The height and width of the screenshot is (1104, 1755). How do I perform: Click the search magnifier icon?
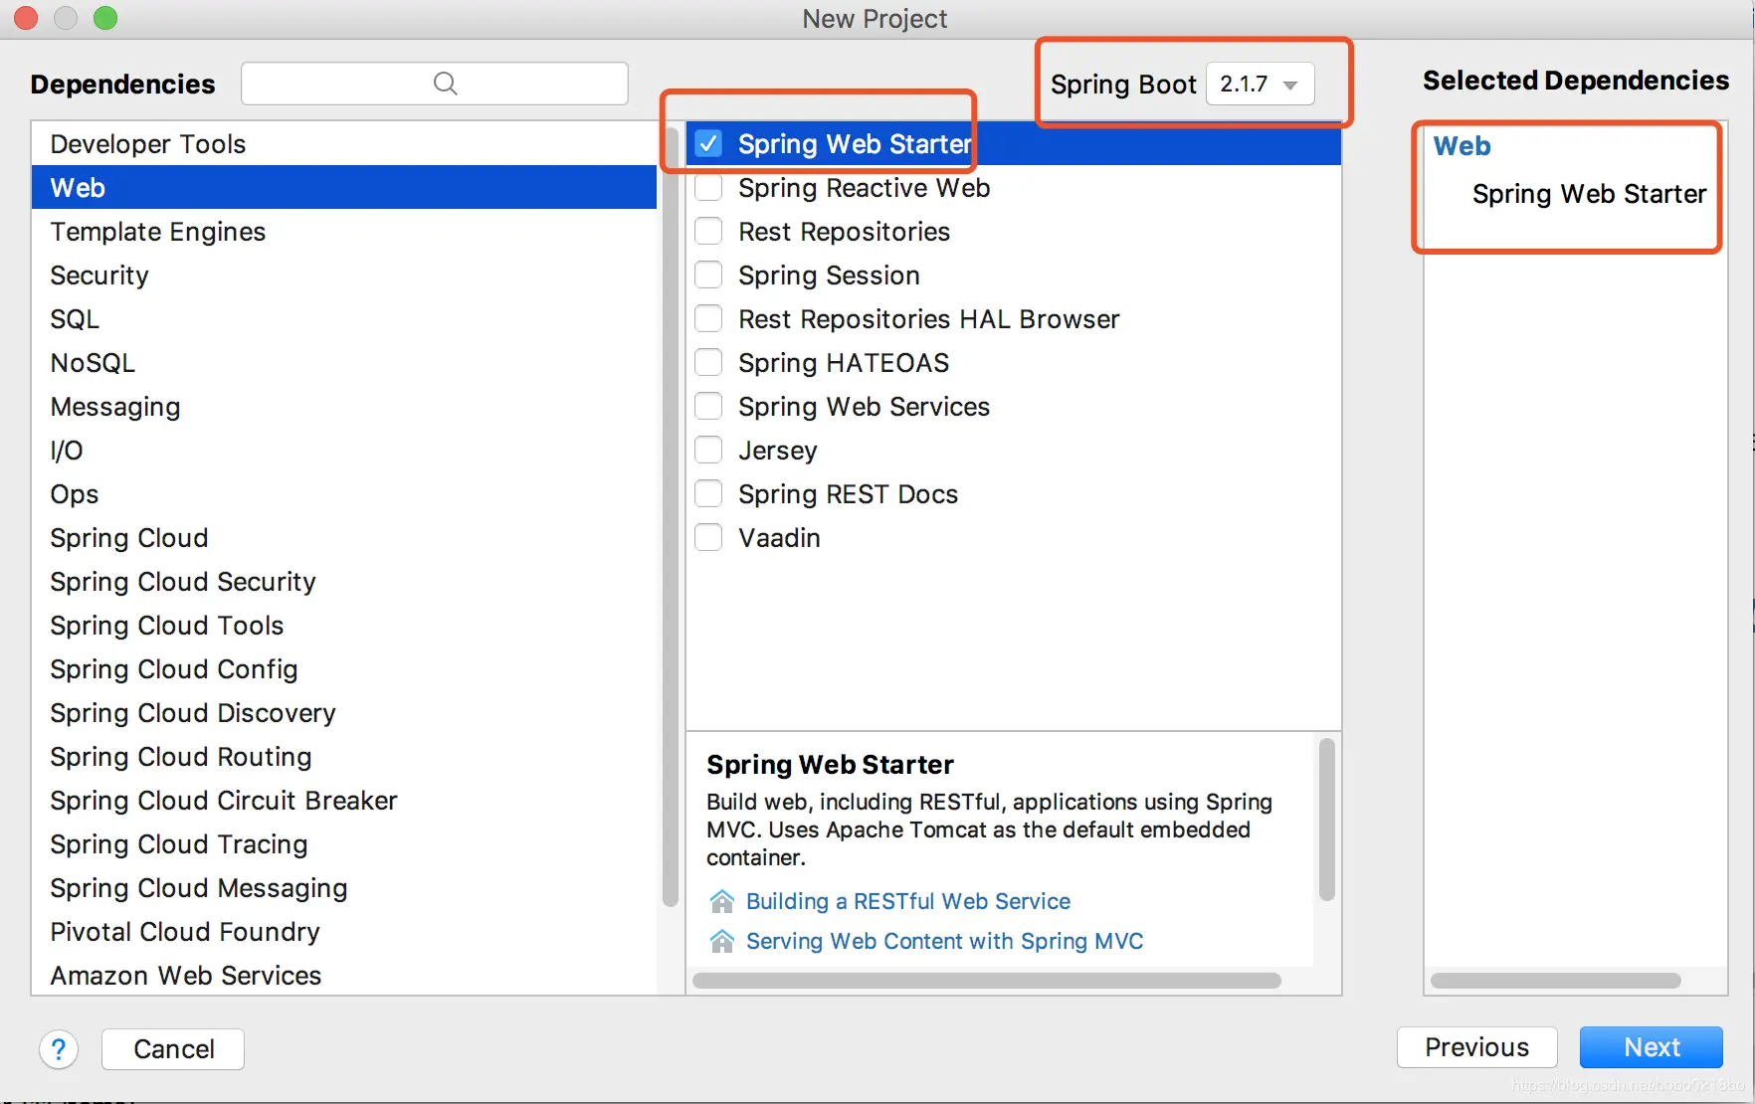(x=446, y=84)
